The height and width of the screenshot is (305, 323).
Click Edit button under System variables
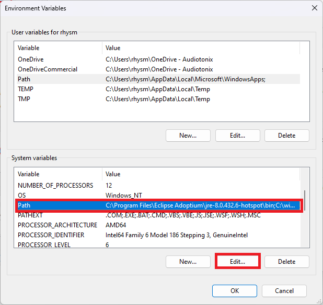click(237, 262)
